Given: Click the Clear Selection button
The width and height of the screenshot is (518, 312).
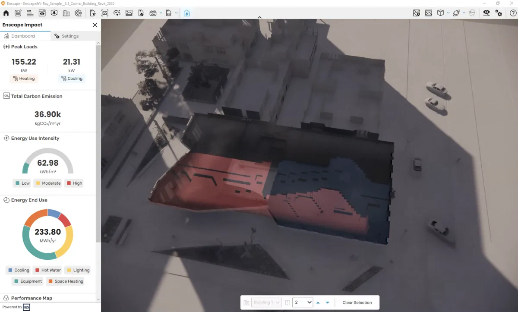Looking at the screenshot, I should tap(357, 303).
